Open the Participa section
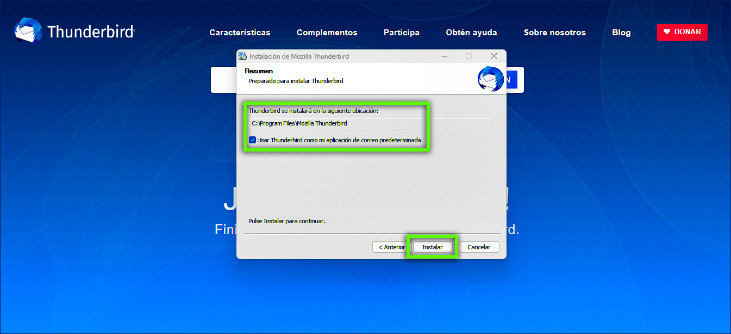This screenshot has height=334, width=731. point(401,33)
